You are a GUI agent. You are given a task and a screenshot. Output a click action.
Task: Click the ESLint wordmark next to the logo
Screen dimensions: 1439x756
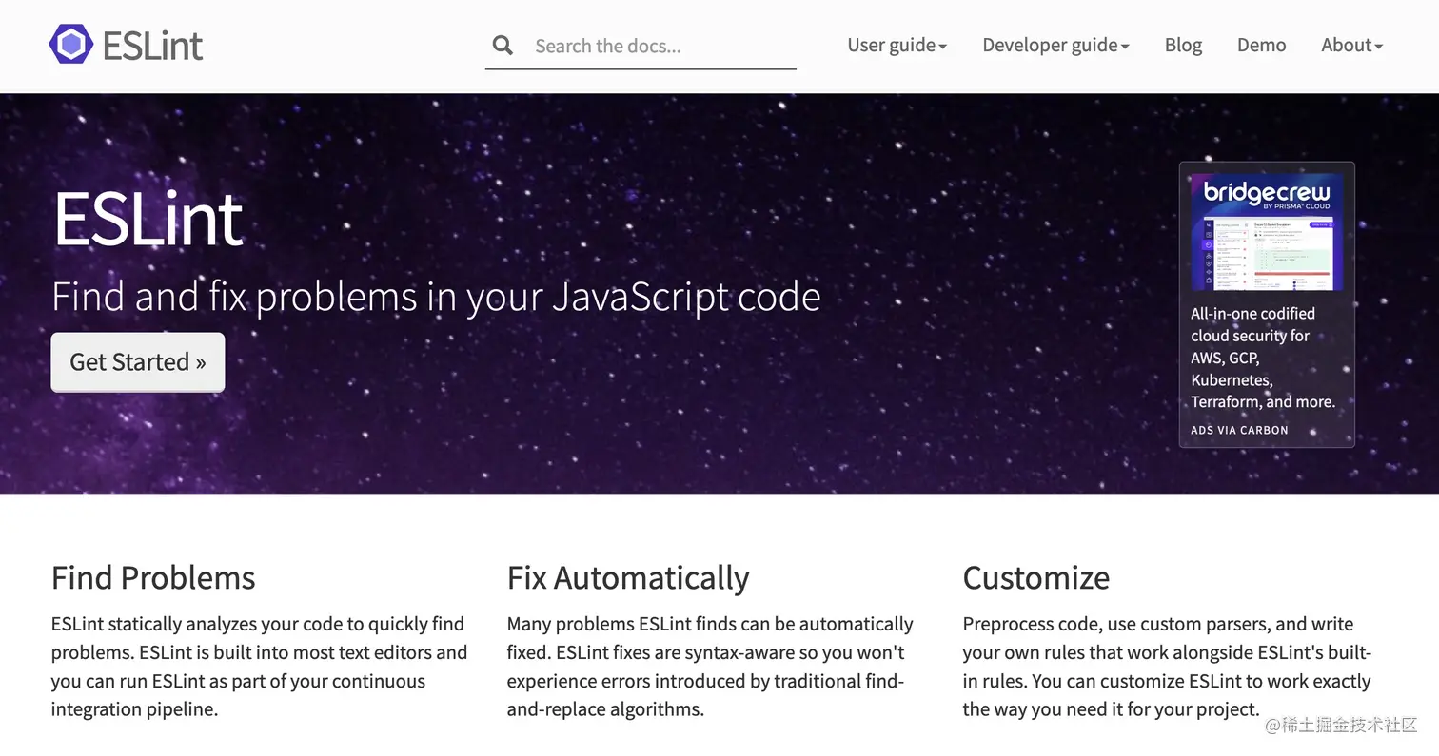click(x=152, y=43)
